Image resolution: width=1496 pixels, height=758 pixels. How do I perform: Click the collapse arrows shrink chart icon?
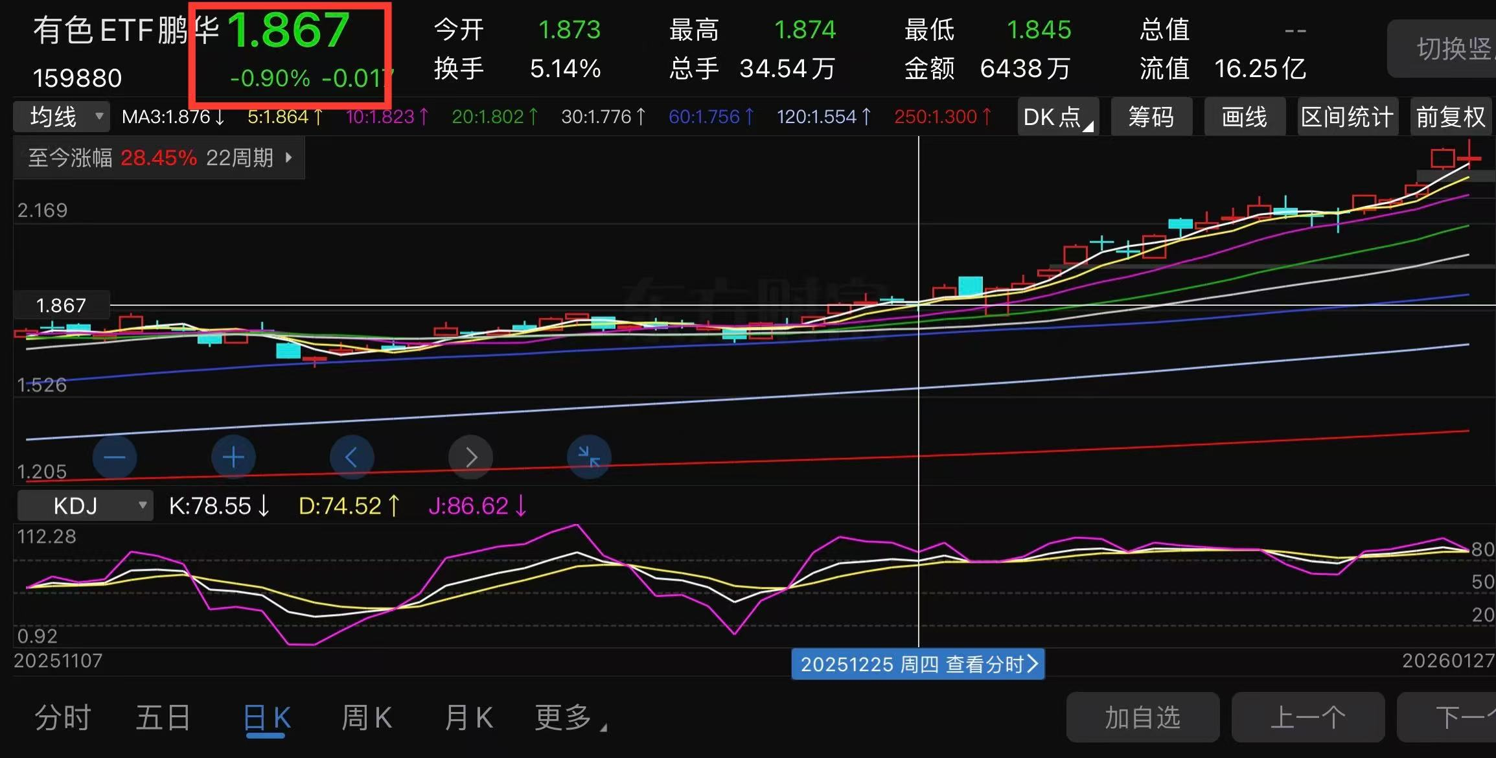(589, 457)
